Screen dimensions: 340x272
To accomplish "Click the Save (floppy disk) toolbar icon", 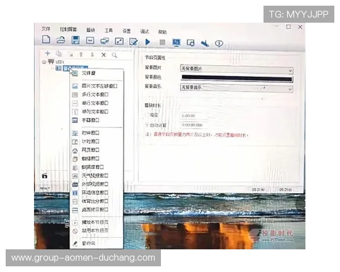I will [75, 41].
